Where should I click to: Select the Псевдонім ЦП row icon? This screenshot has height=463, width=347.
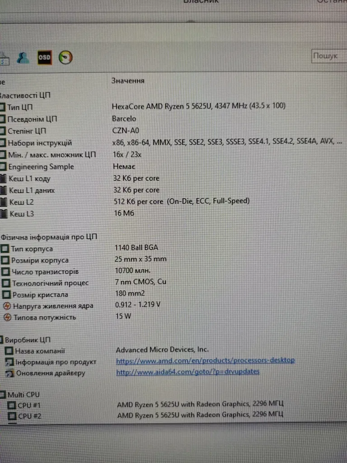tap(2, 119)
